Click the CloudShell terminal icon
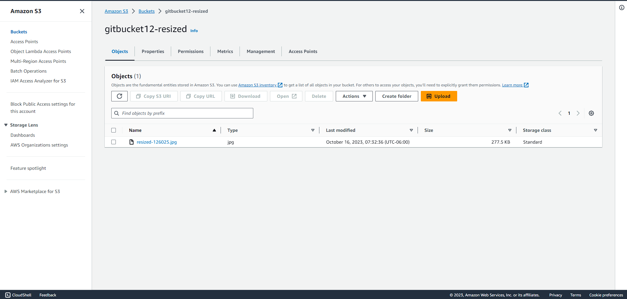 [8, 295]
